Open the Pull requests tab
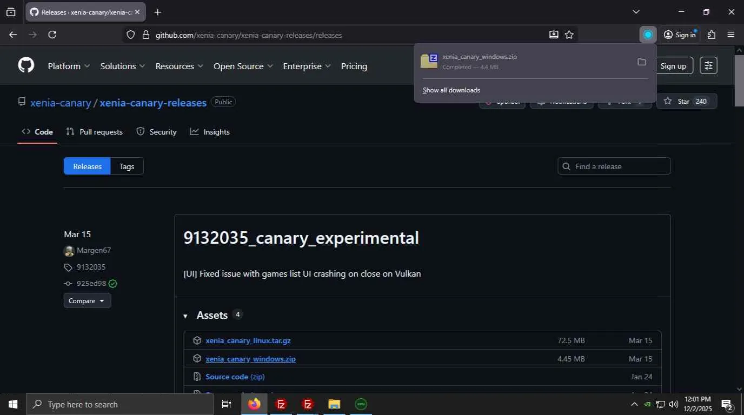 [x=94, y=132]
